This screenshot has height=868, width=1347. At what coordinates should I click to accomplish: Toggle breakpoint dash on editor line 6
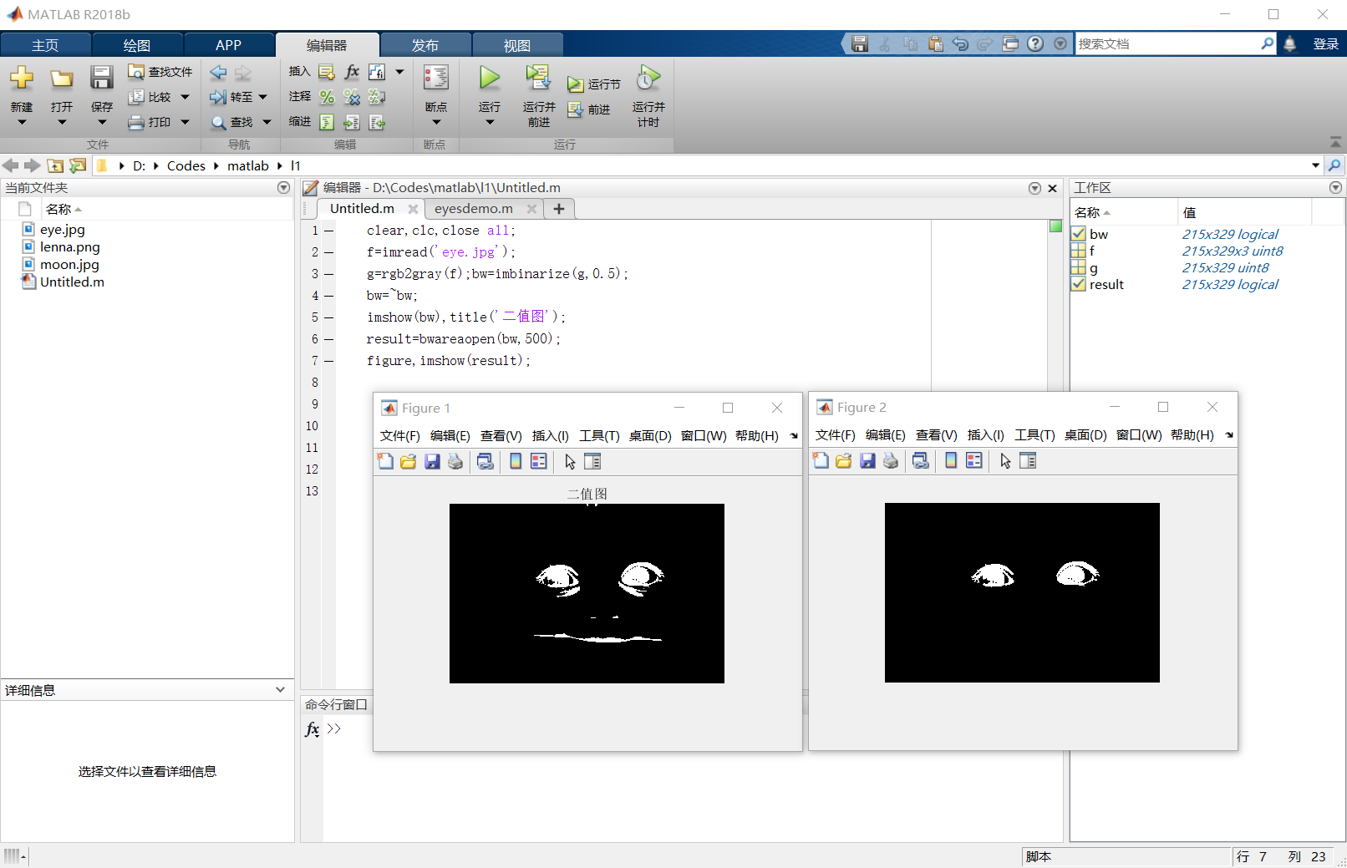point(329,339)
